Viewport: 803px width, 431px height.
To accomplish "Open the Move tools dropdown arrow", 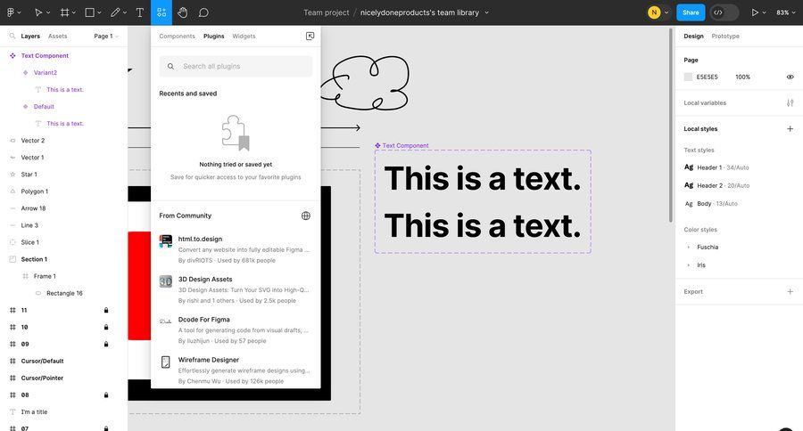I will (x=49, y=12).
